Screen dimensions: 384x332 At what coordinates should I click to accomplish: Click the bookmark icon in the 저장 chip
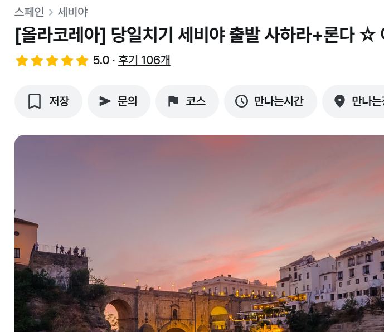[35, 101]
